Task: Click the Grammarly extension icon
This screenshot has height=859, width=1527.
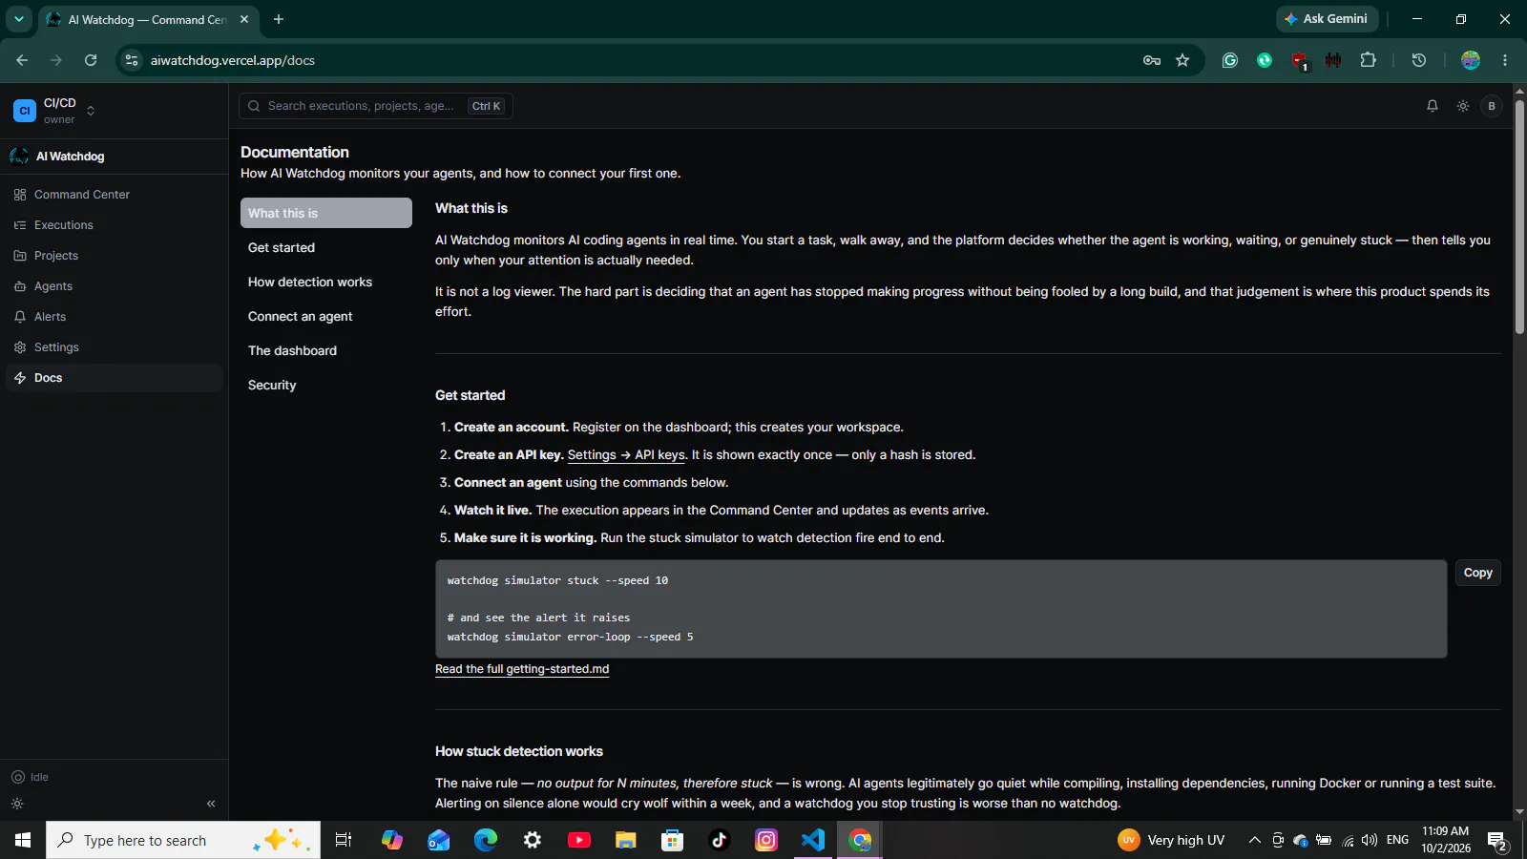Action: [x=1230, y=60]
